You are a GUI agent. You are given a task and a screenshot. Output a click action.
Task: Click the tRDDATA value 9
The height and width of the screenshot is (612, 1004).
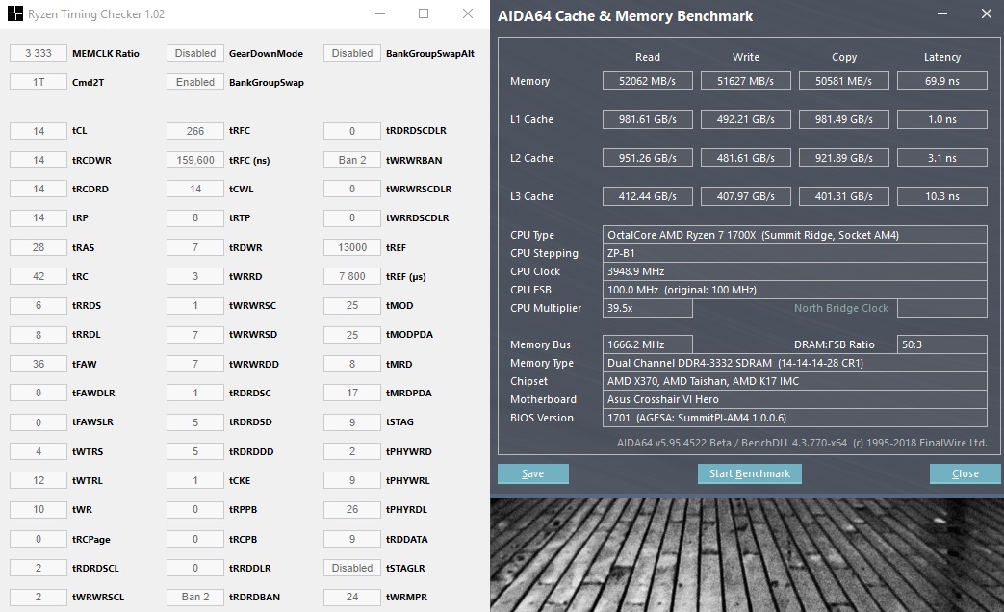click(352, 539)
